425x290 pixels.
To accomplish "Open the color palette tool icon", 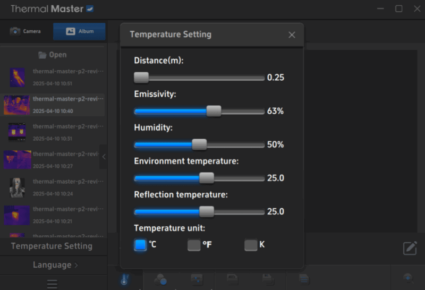I will [160, 279].
